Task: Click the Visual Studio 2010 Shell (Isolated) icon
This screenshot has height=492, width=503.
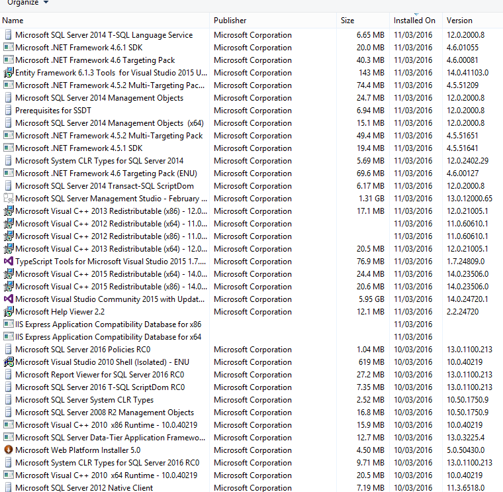Action: pyautogui.click(x=9, y=362)
